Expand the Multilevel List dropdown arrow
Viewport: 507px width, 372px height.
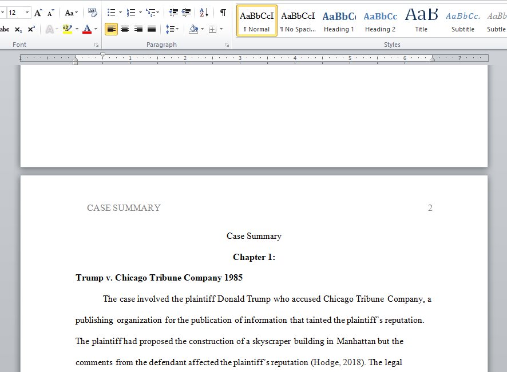[158, 13]
